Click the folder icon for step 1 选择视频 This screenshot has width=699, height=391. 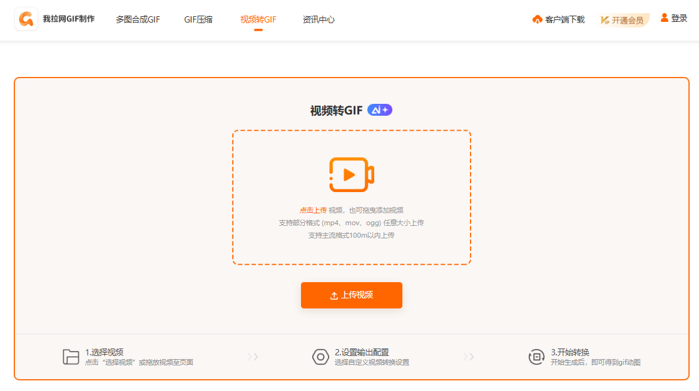(x=71, y=357)
